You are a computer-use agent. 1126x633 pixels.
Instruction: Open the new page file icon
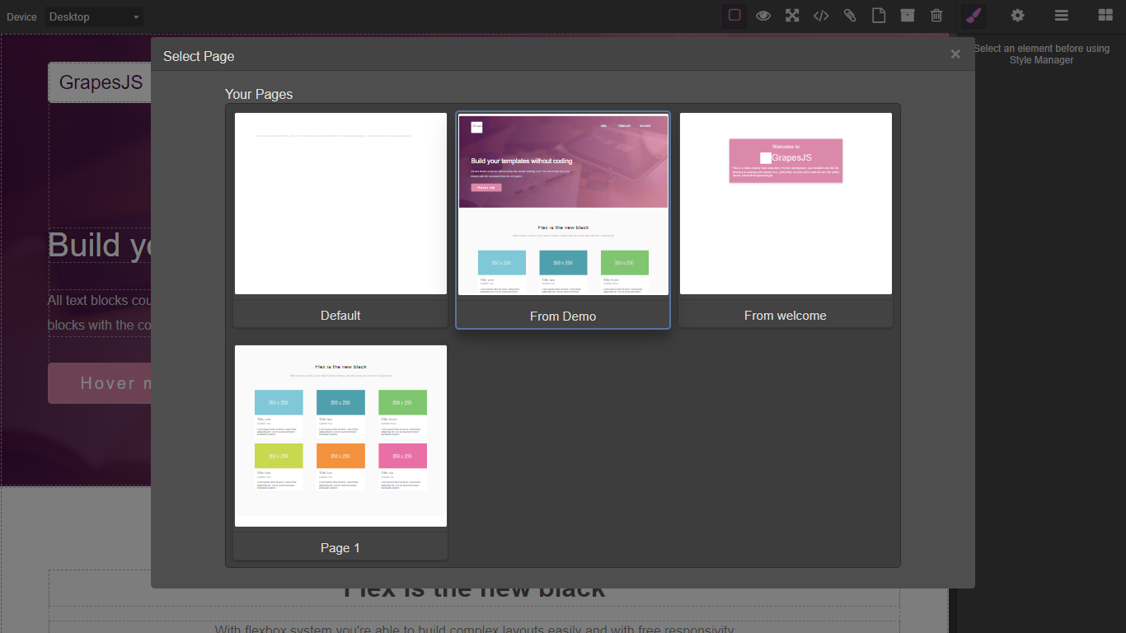coord(879,16)
